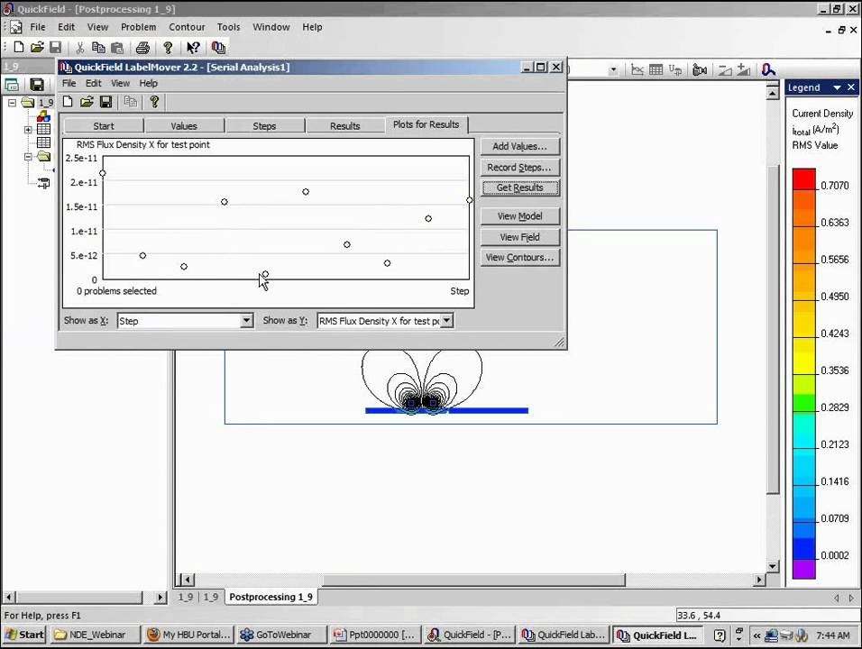Click New document icon in QuickField main toolbar
The width and height of the screenshot is (862, 649).
19,47
